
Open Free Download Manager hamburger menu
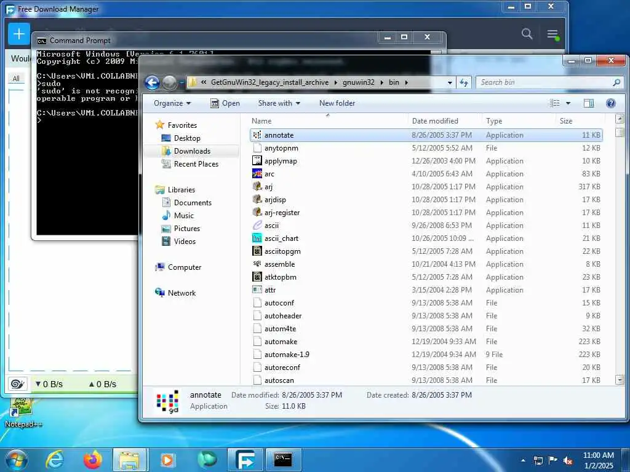pos(553,34)
